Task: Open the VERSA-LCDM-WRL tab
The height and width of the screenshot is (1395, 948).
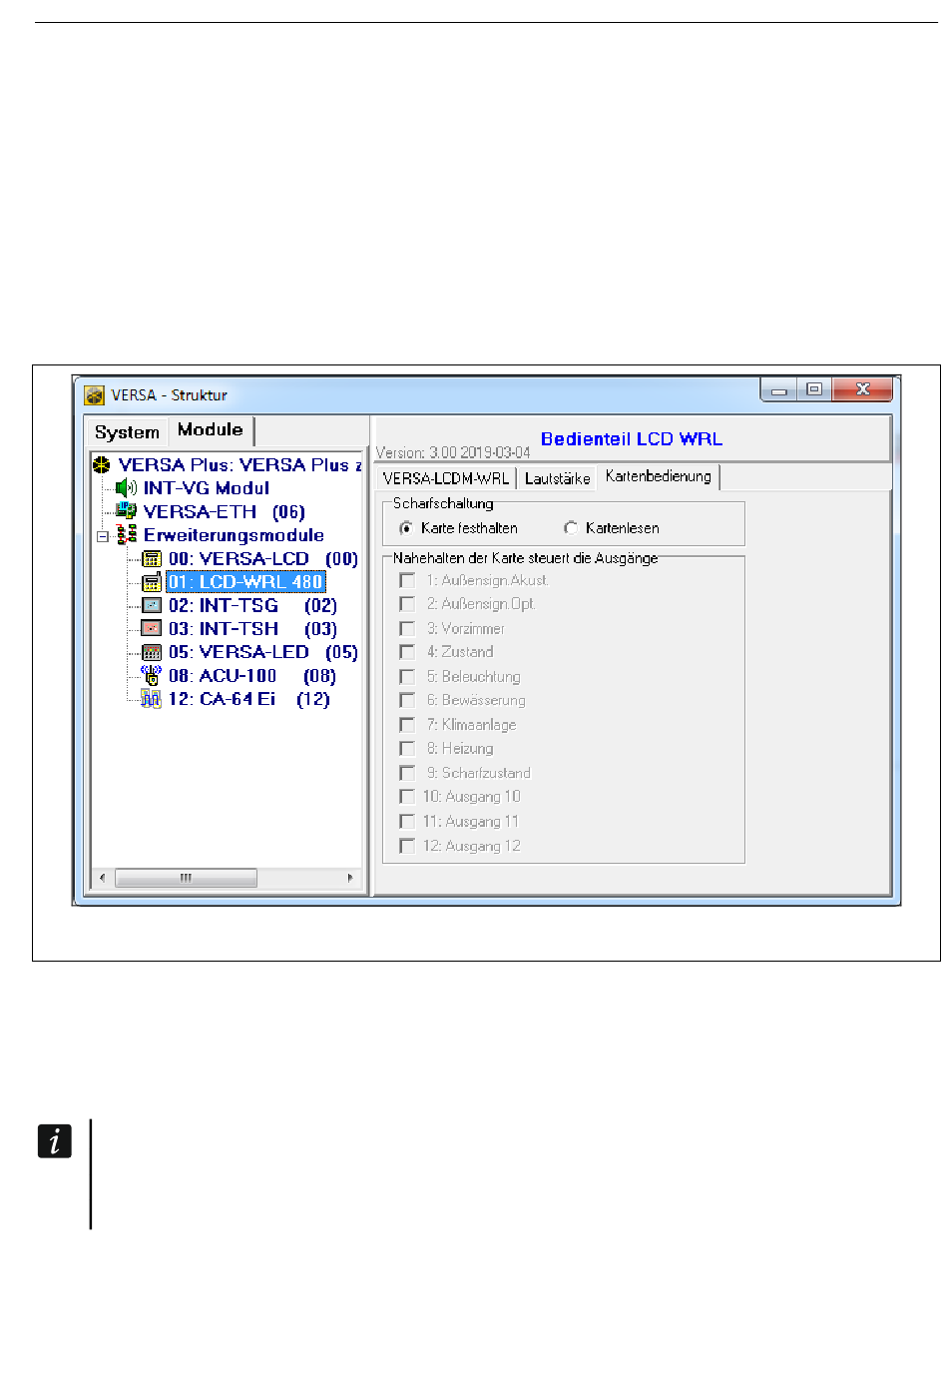Action: pos(446,478)
